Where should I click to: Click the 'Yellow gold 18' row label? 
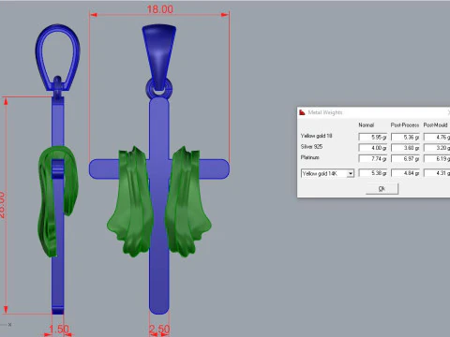click(316, 136)
